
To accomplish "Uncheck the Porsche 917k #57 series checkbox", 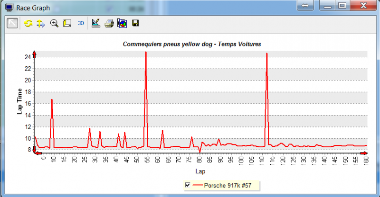I will [x=188, y=185].
